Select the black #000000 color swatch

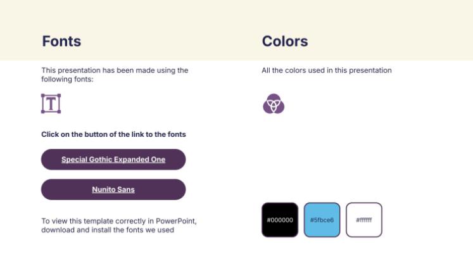[x=280, y=220]
